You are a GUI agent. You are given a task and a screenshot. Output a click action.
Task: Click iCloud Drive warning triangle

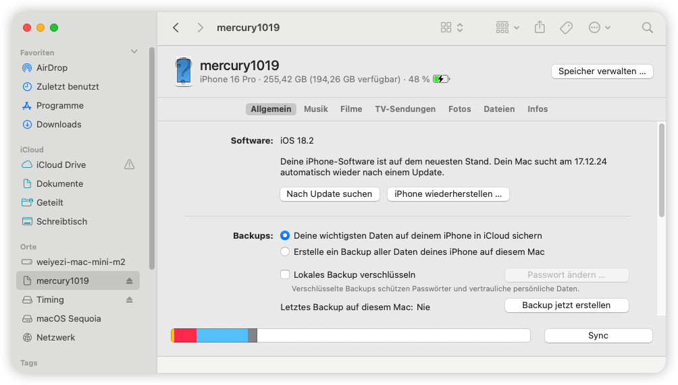point(129,165)
